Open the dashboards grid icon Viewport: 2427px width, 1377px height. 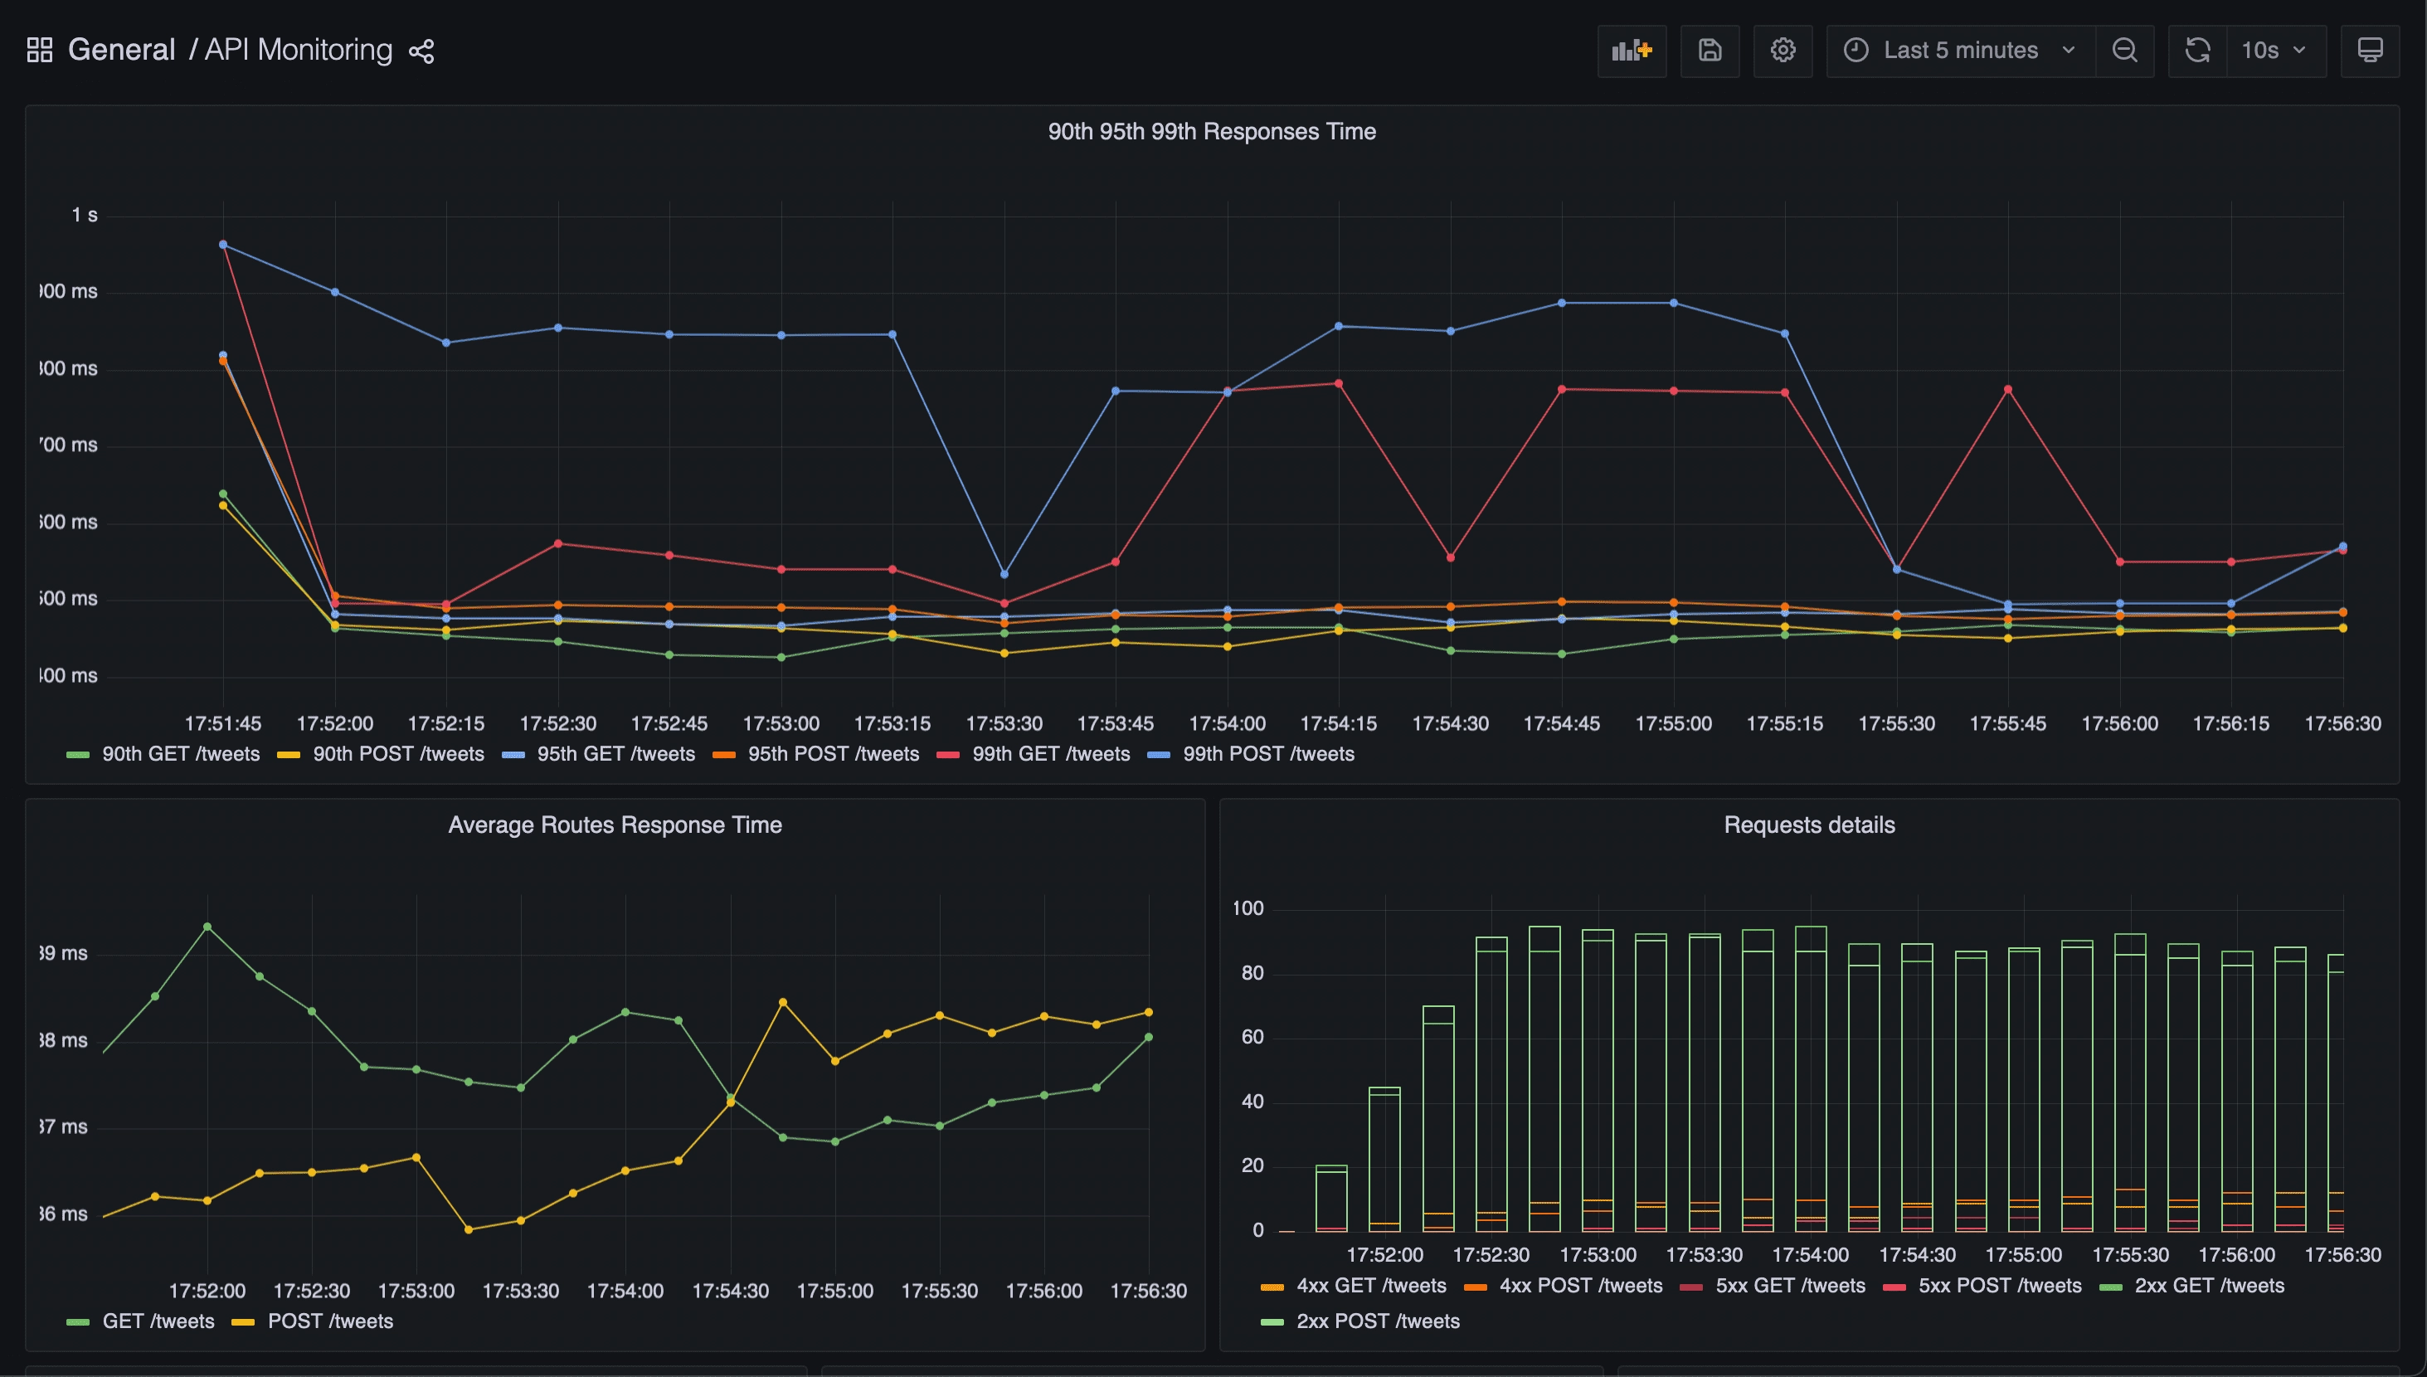click(x=39, y=50)
